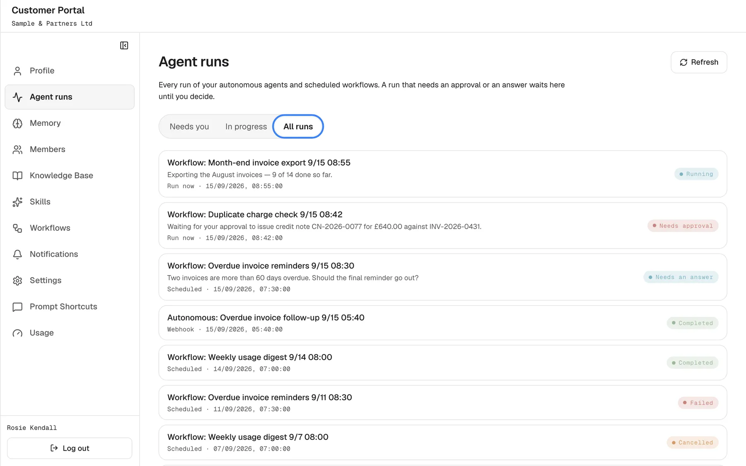Screen dimensions: 746x466
Task: Click the Profile person icon
Action: (17, 71)
